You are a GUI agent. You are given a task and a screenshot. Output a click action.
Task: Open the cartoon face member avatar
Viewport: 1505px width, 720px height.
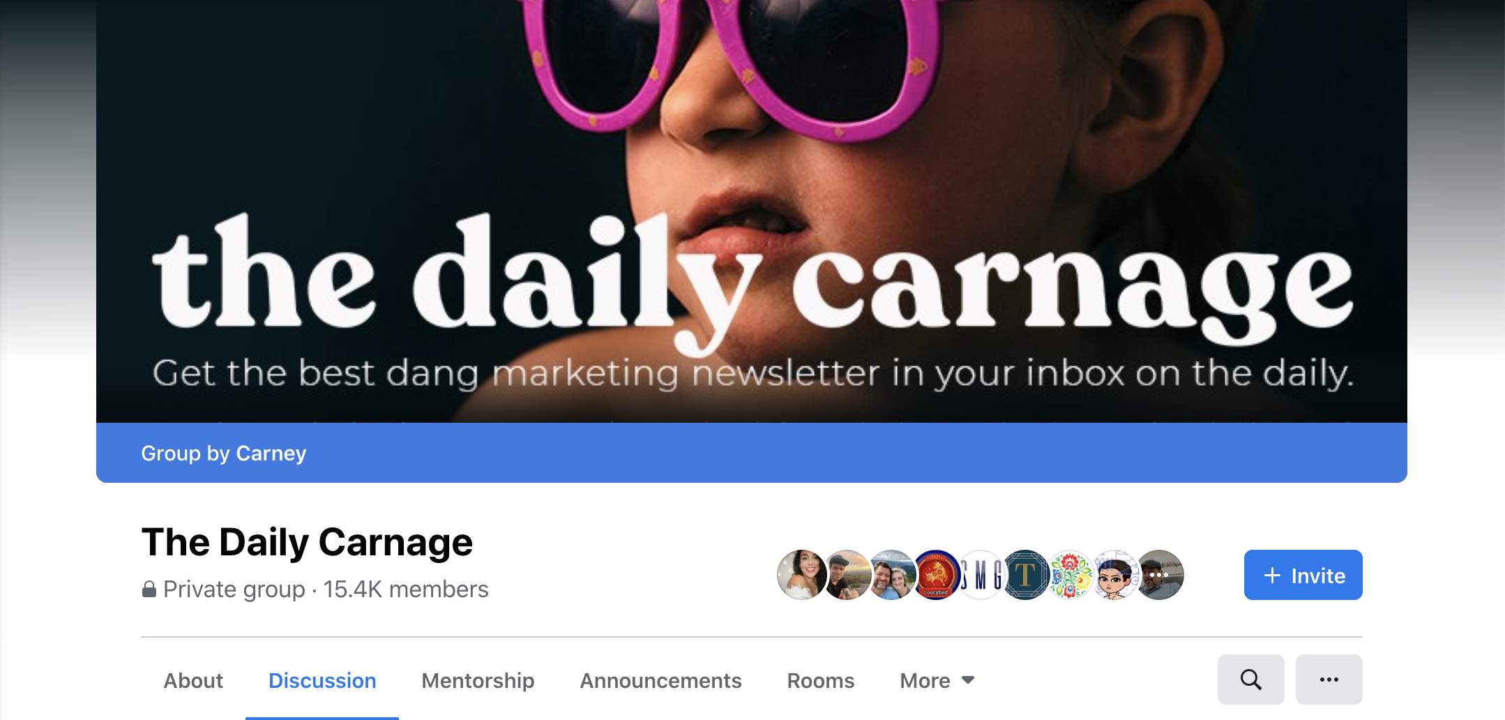pos(1114,575)
